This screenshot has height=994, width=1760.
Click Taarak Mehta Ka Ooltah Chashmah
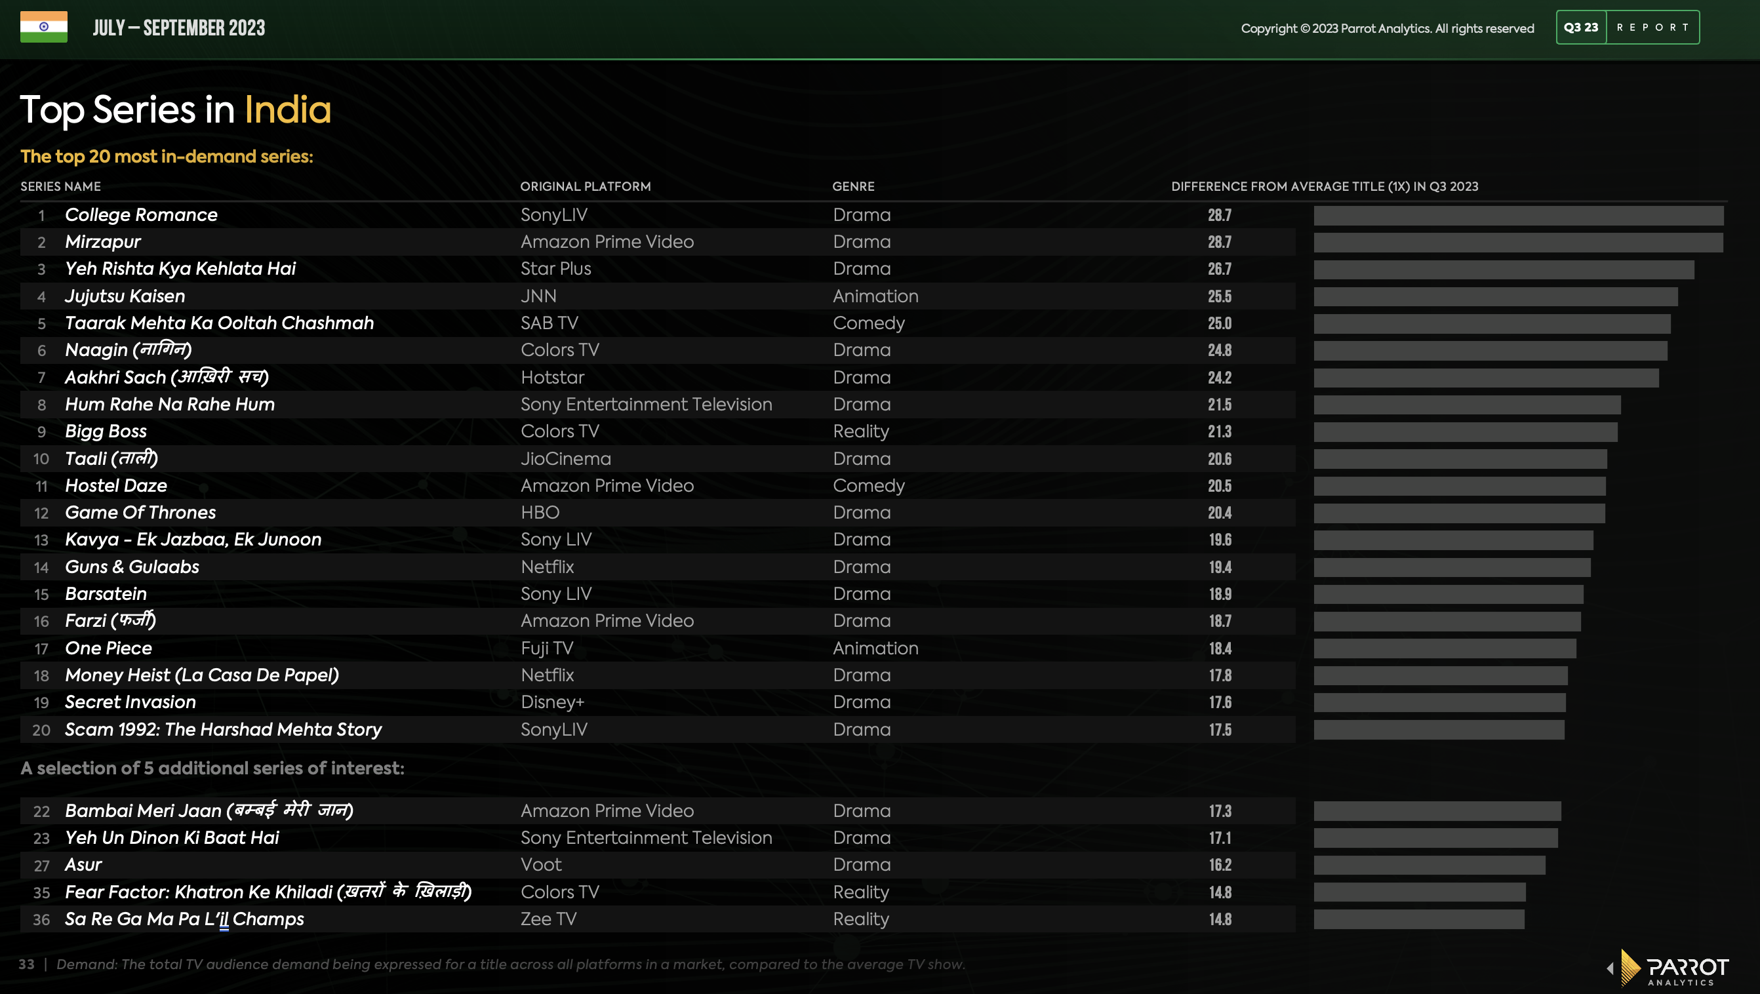pos(219,323)
